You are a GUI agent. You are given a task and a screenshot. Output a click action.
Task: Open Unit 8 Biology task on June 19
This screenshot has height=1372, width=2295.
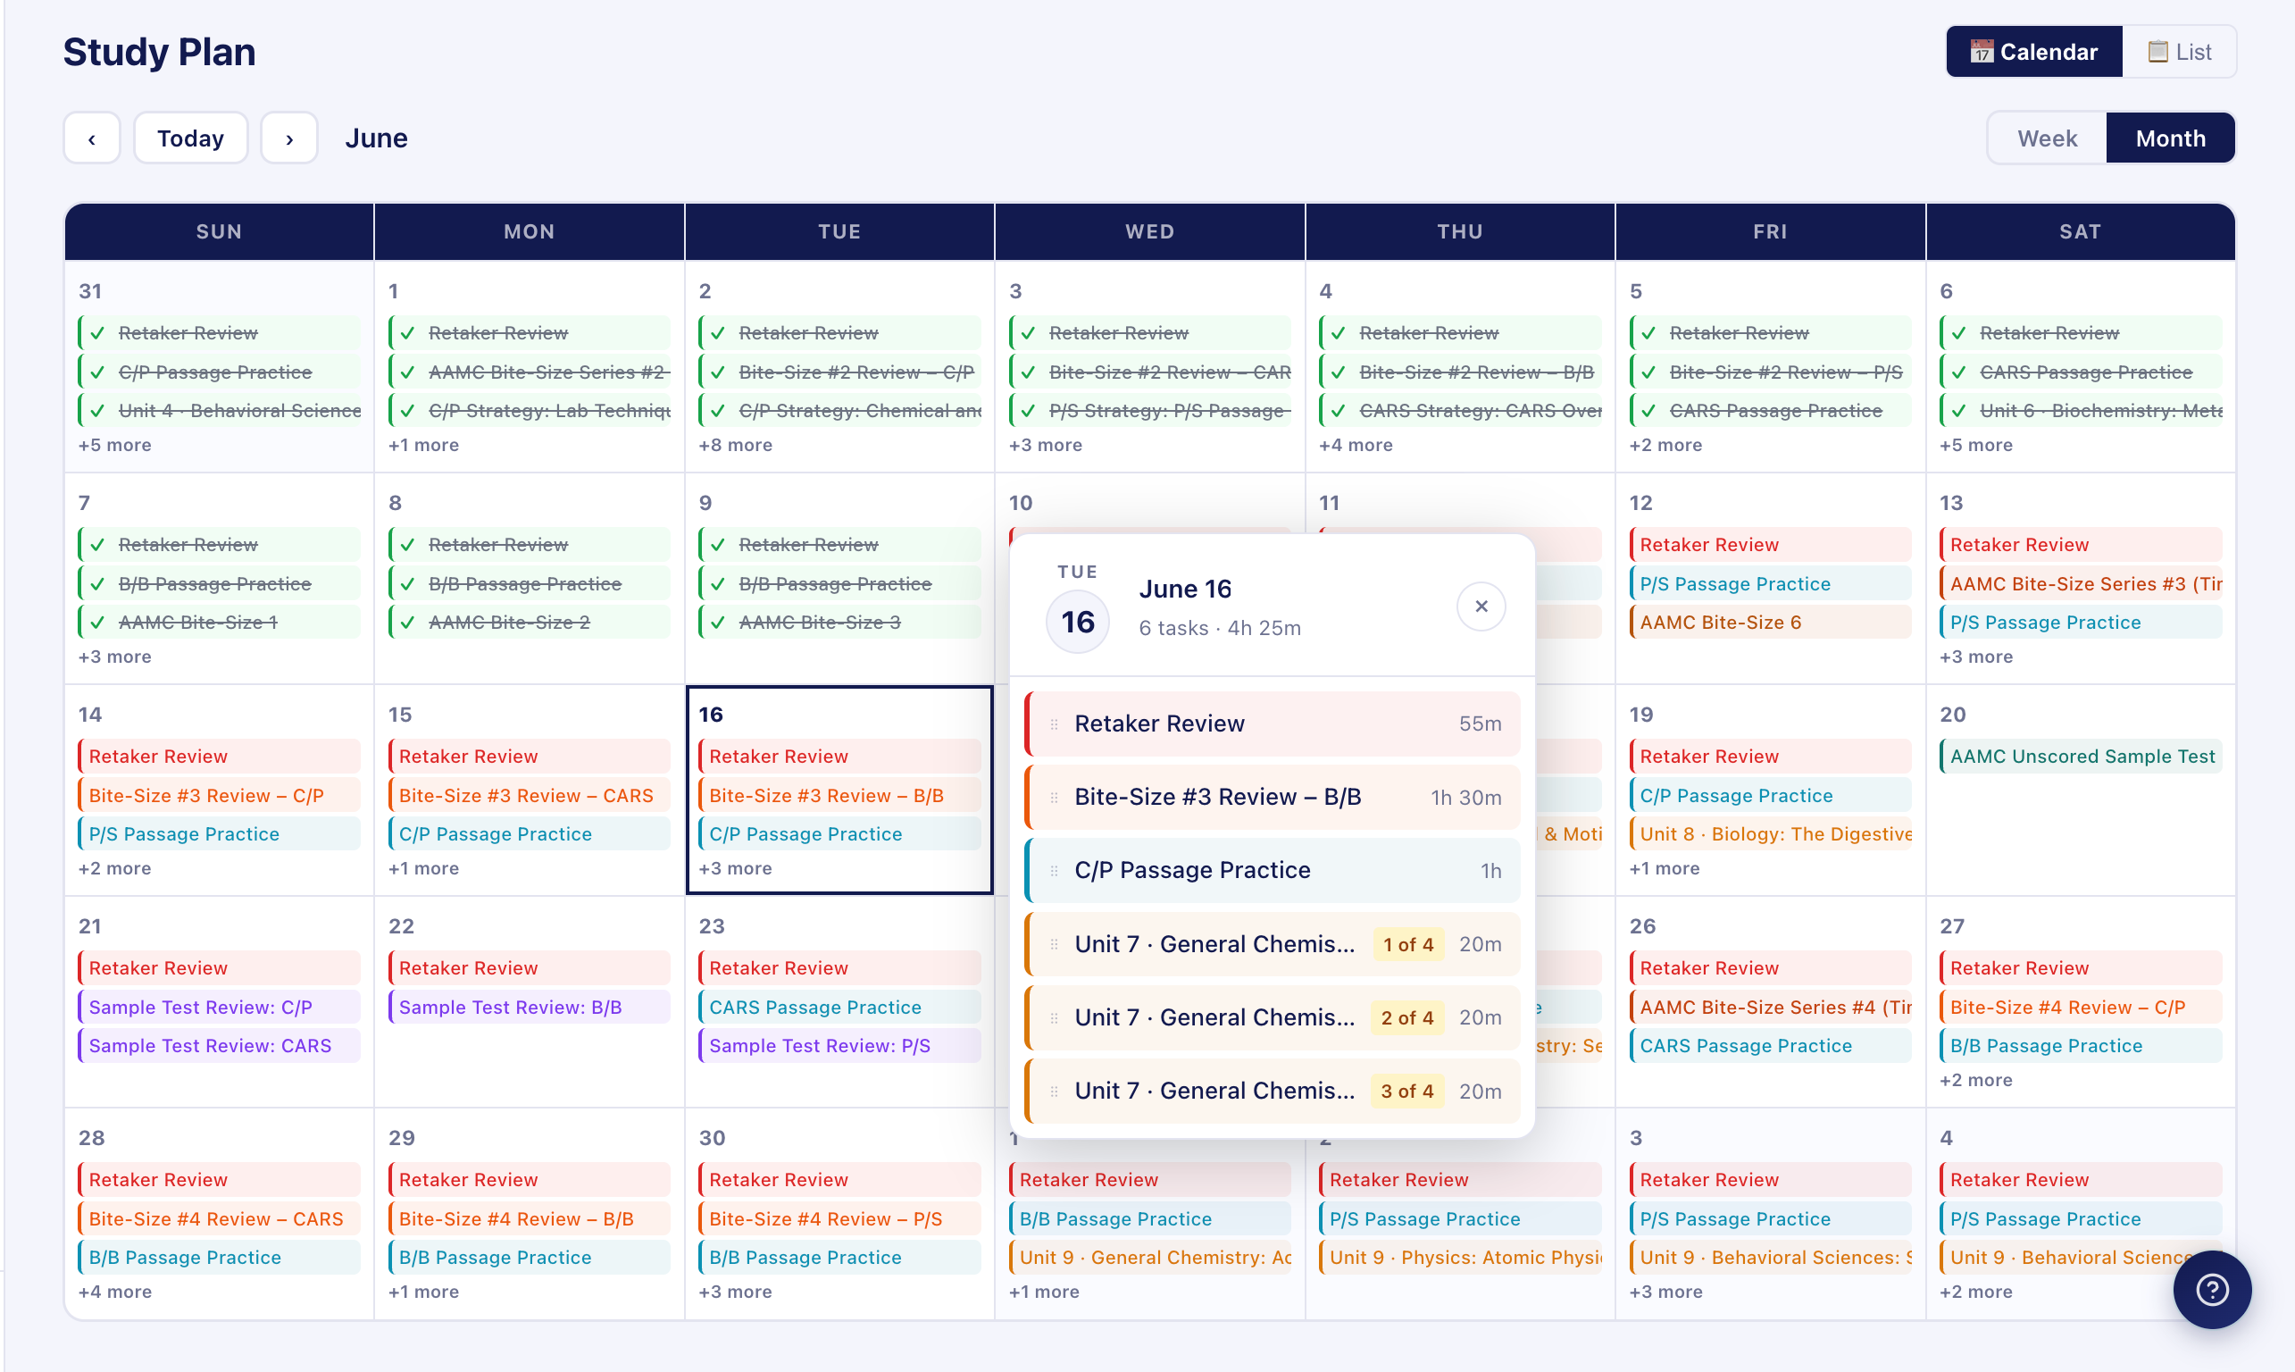point(1771,834)
